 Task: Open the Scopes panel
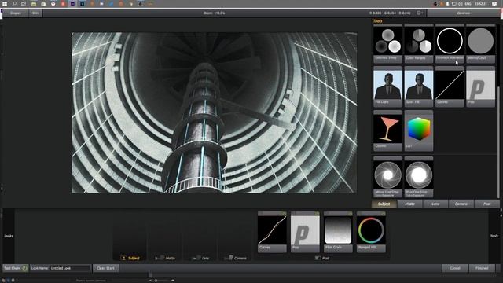16,13
